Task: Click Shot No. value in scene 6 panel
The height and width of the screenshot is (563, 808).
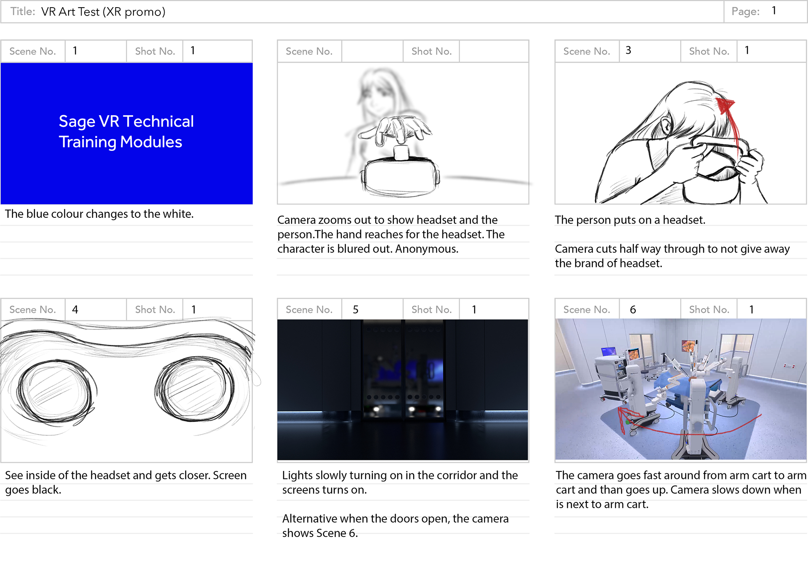Action: click(752, 310)
